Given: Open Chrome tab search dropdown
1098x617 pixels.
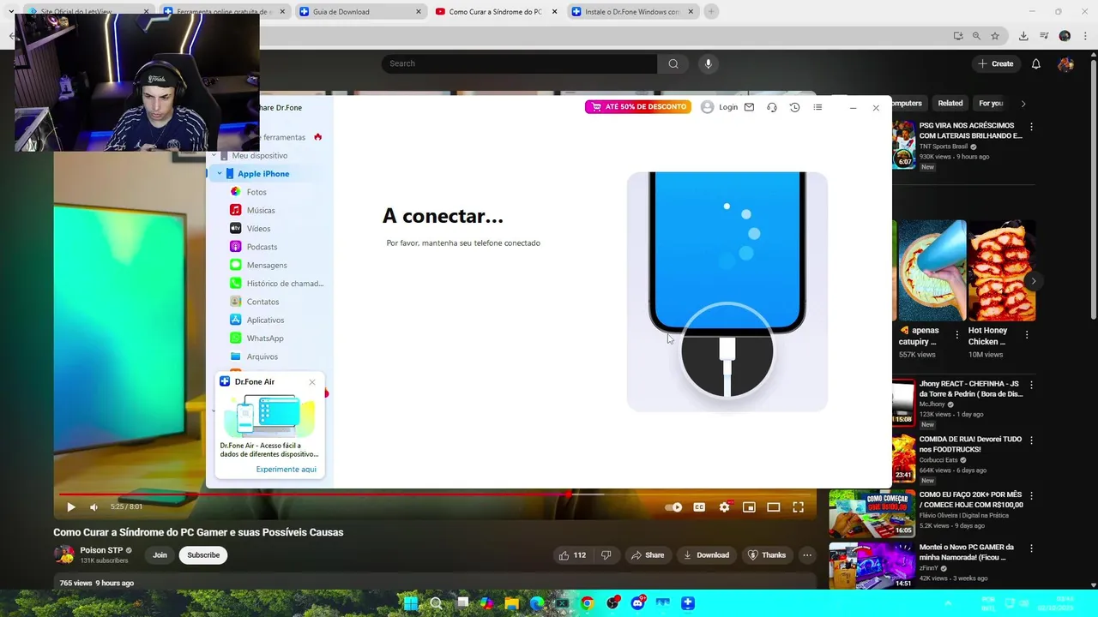Looking at the screenshot, I should 11,12.
